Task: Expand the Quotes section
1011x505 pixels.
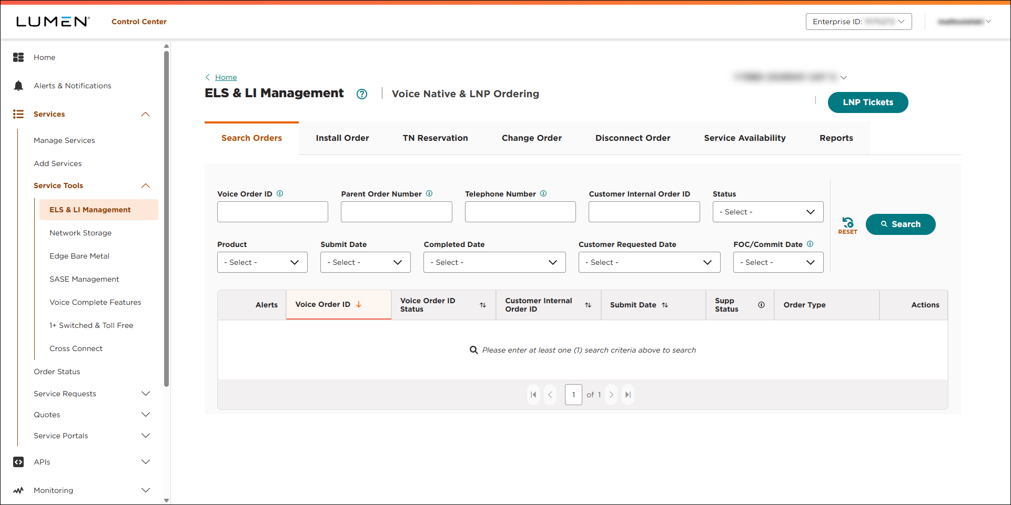Action: coord(146,415)
